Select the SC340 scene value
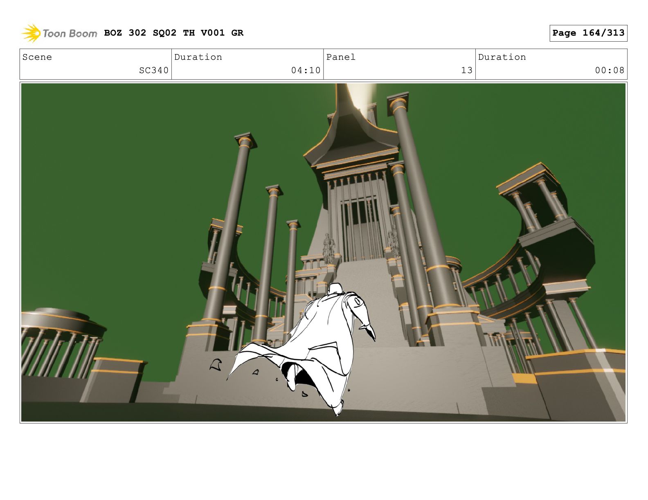The width and height of the screenshot is (648, 500). click(x=153, y=70)
